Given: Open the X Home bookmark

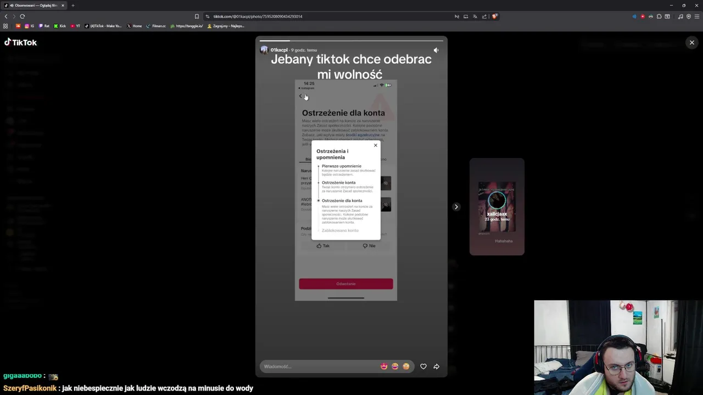Looking at the screenshot, I should point(134,26).
